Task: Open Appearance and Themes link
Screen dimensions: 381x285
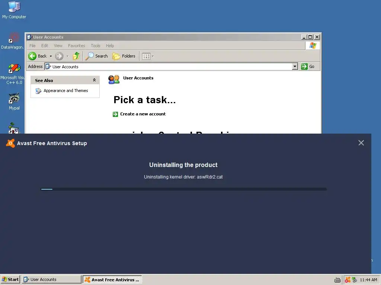Action: coord(65,91)
